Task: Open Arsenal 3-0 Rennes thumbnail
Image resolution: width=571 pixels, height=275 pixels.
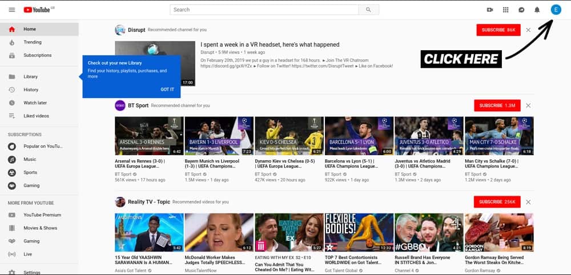Action: 149,136
